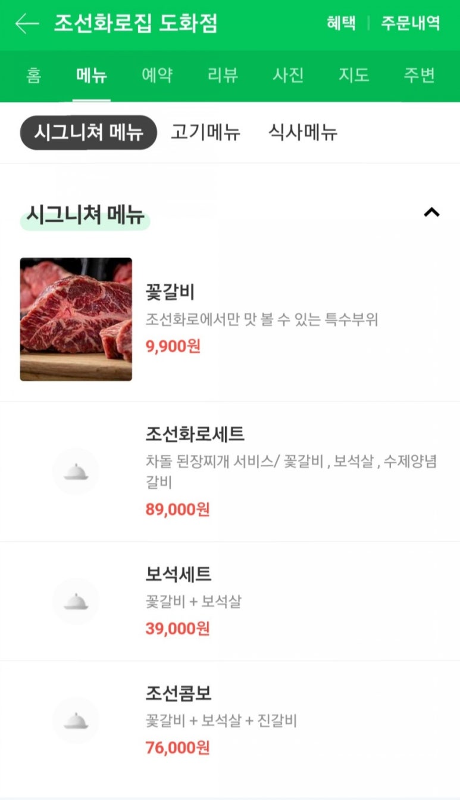460x800 pixels.
Task: Open the 꽃갈비 meat photo thumbnail
Action: click(76, 319)
